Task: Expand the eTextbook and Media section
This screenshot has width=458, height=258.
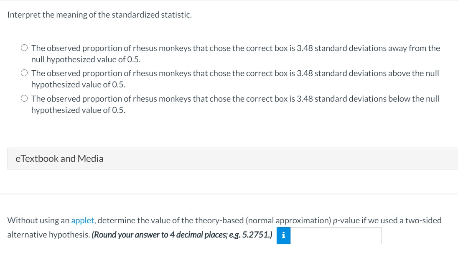Action: click(59, 158)
